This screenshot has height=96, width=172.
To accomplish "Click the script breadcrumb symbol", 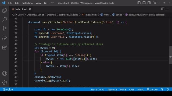I will 117,15.
